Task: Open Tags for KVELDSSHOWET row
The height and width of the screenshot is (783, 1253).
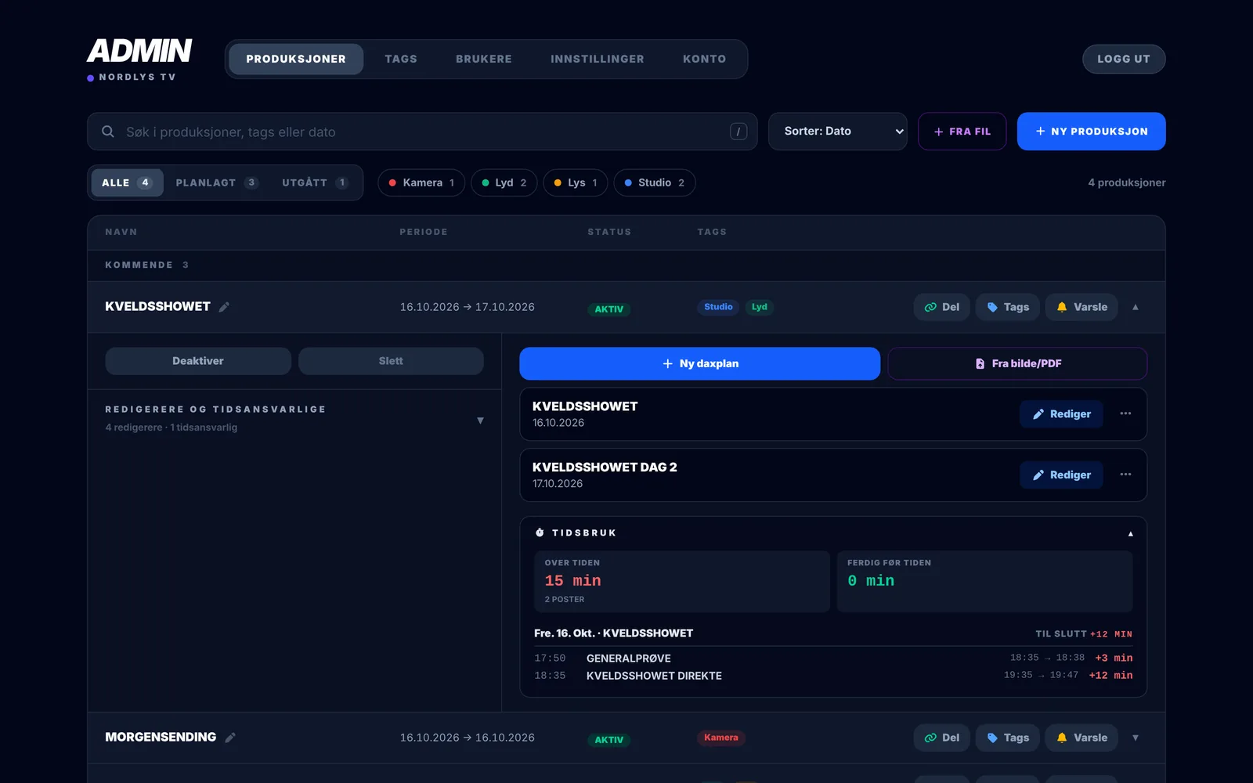Action: [x=1008, y=307]
